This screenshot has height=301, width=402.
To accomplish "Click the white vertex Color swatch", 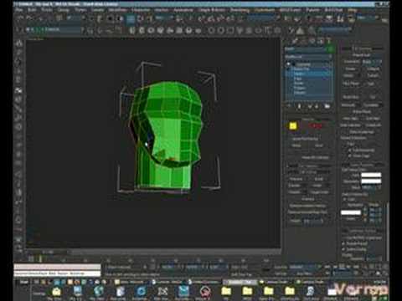I will coord(371,175).
